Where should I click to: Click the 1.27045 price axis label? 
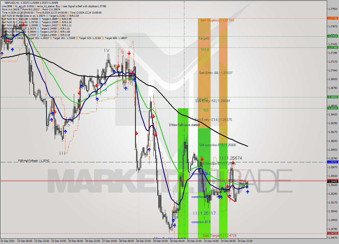(x=333, y=70)
